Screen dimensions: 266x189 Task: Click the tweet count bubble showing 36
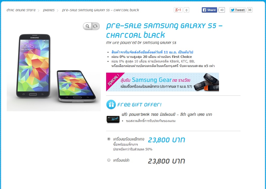coord(249,10)
